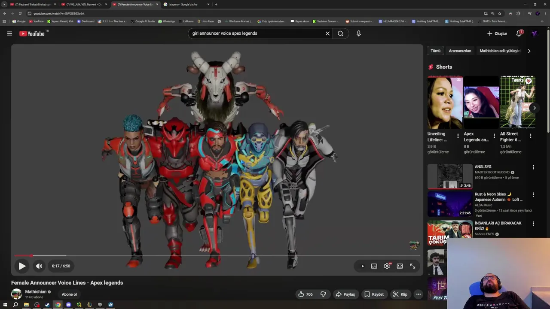
Task: Subscribe with the Abone ol button
Action: tap(69, 294)
